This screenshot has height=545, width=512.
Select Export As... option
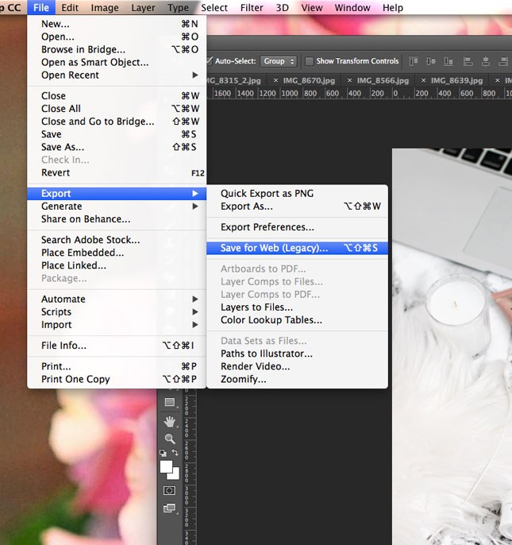(x=298, y=206)
